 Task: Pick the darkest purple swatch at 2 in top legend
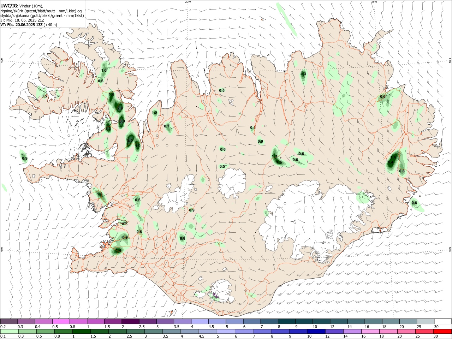130,321
